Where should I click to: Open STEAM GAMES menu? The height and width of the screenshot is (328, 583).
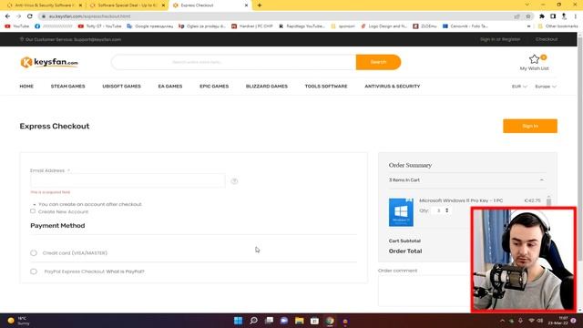tap(67, 87)
